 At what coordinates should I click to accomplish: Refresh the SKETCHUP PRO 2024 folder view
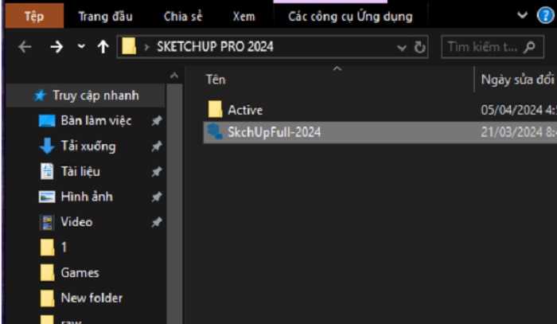pyautogui.click(x=420, y=47)
